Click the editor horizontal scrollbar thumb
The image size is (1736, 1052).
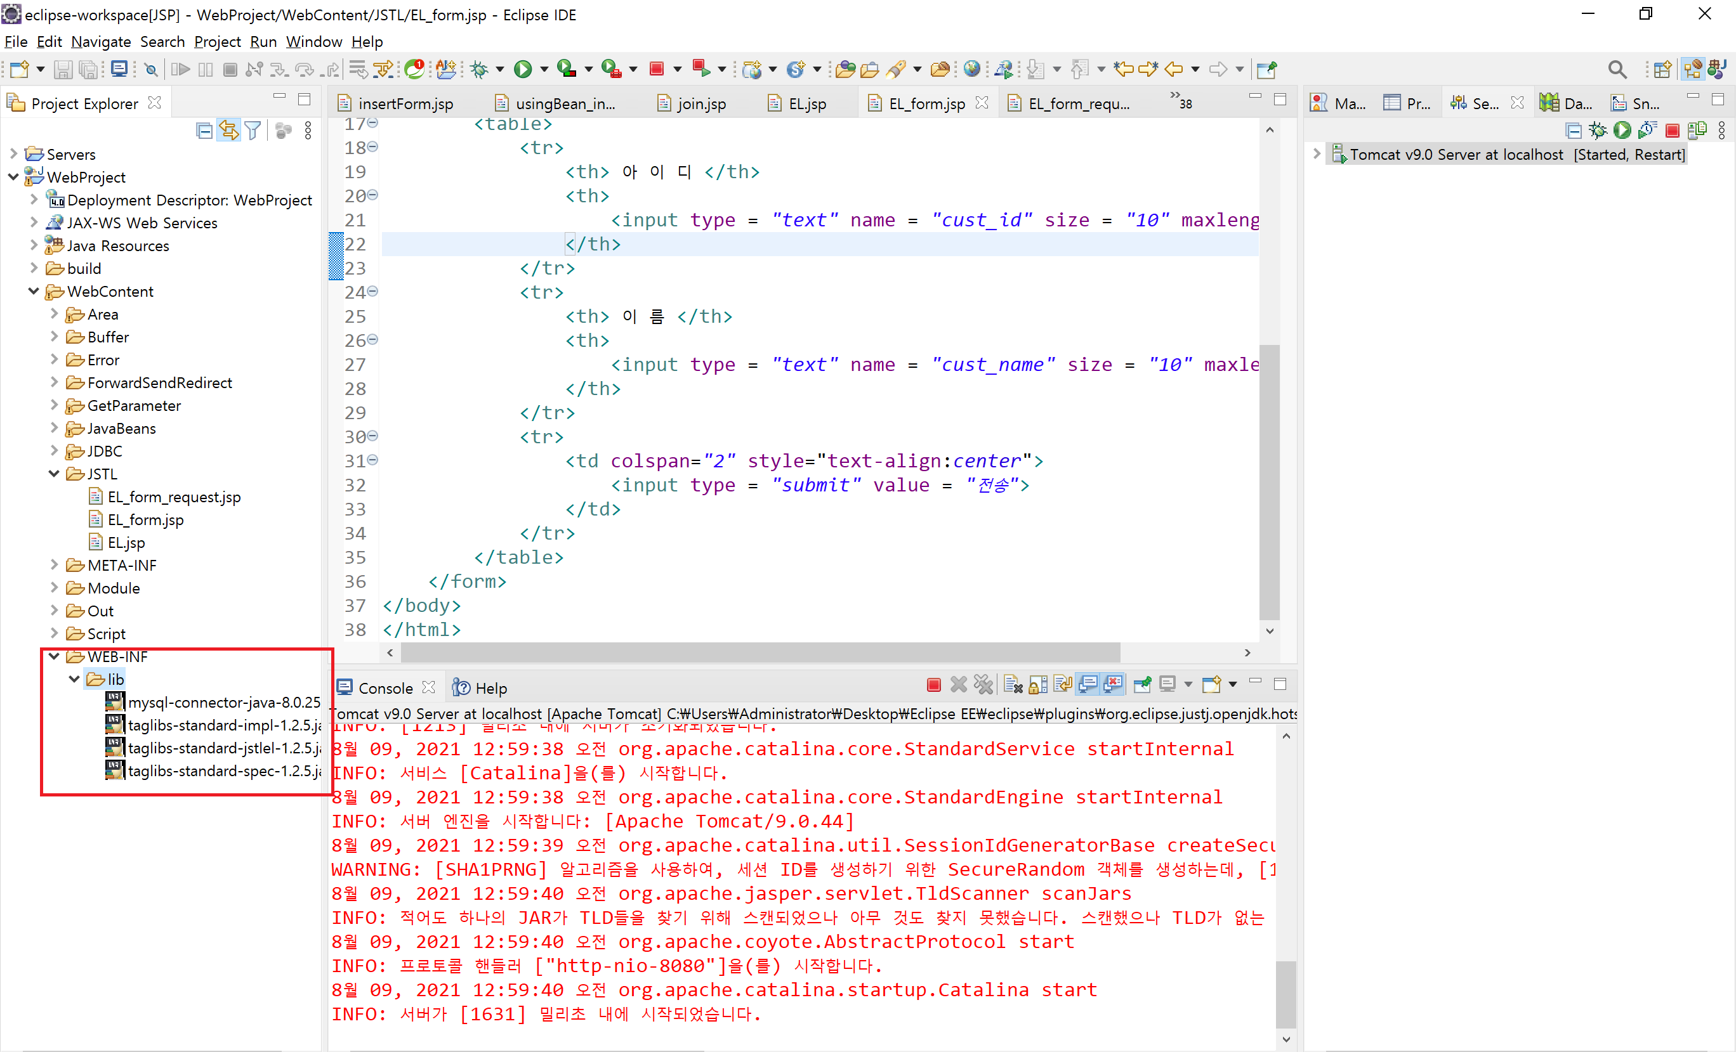click(760, 653)
